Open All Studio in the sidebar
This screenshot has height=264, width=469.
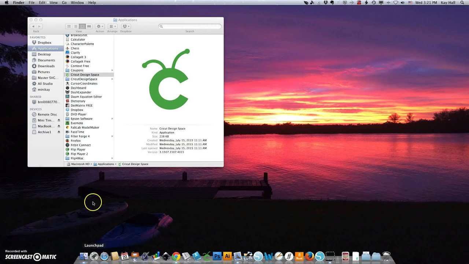tap(45, 84)
